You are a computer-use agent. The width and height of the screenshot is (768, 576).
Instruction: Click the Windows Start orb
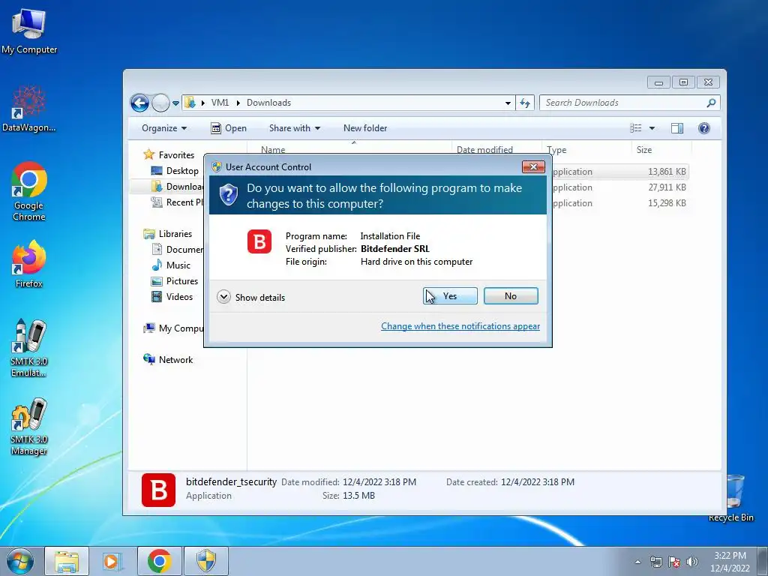click(19, 561)
